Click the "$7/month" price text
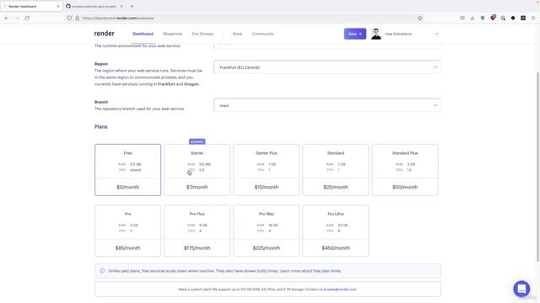Viewport: 540px width, 303px height. click(x=197, y=187)
